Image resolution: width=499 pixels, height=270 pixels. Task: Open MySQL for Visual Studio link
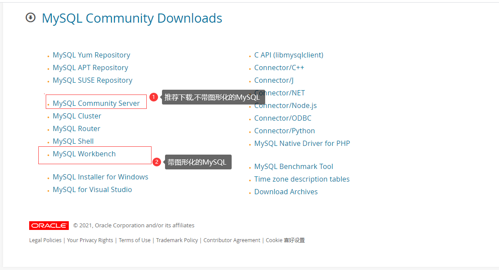tap(92, 189)
